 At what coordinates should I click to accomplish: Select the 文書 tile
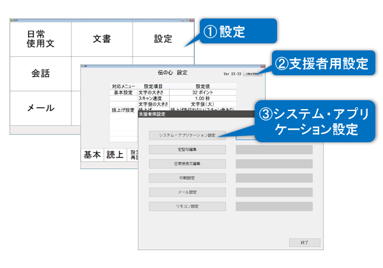pyautogui.click(x=101, y=39)
